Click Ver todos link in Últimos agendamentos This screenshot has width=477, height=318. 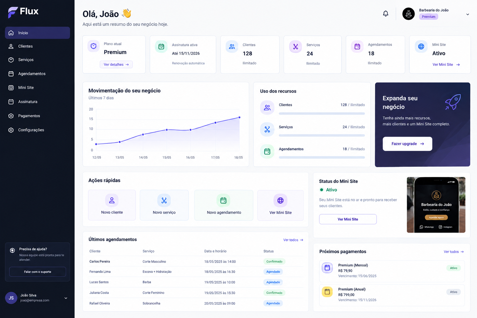pyautogui.click(x=293, y=240)
